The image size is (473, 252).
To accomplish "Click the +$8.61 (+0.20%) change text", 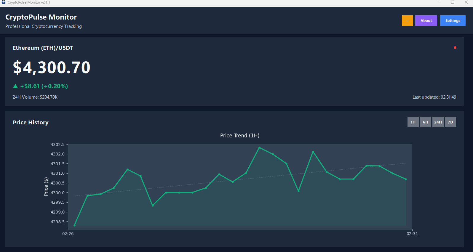I will 44,86.
